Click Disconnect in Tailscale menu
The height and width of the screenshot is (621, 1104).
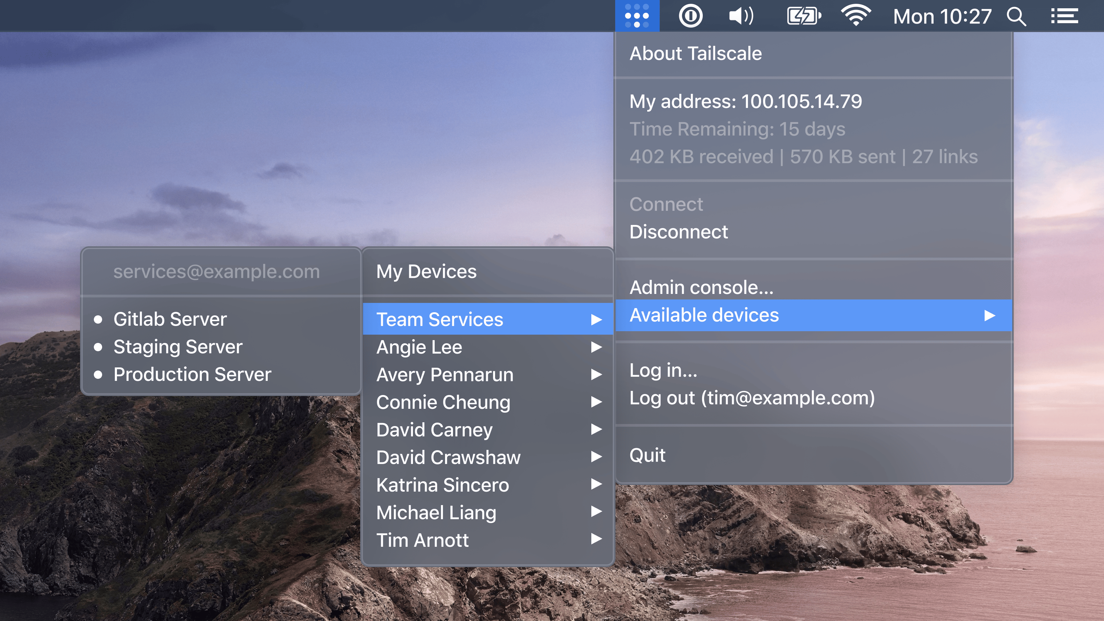tap(678, 232)
